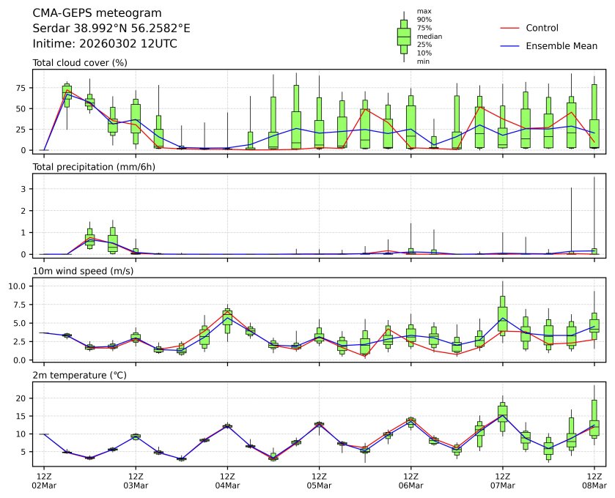Click the green box plot legend symbol
The width and height of the screenshot is (615, 498).
click(x=403, y=36)
